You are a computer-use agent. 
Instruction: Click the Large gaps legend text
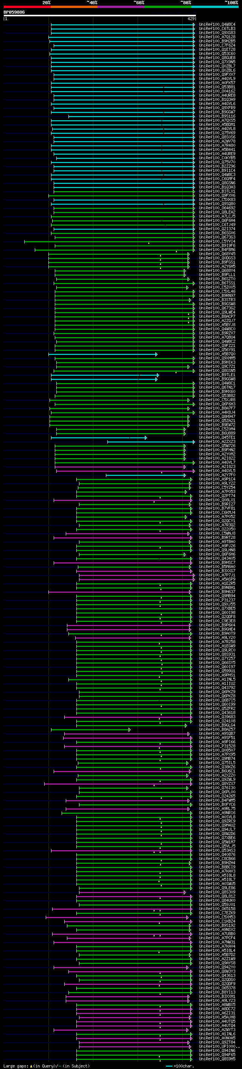(47, 1066)
